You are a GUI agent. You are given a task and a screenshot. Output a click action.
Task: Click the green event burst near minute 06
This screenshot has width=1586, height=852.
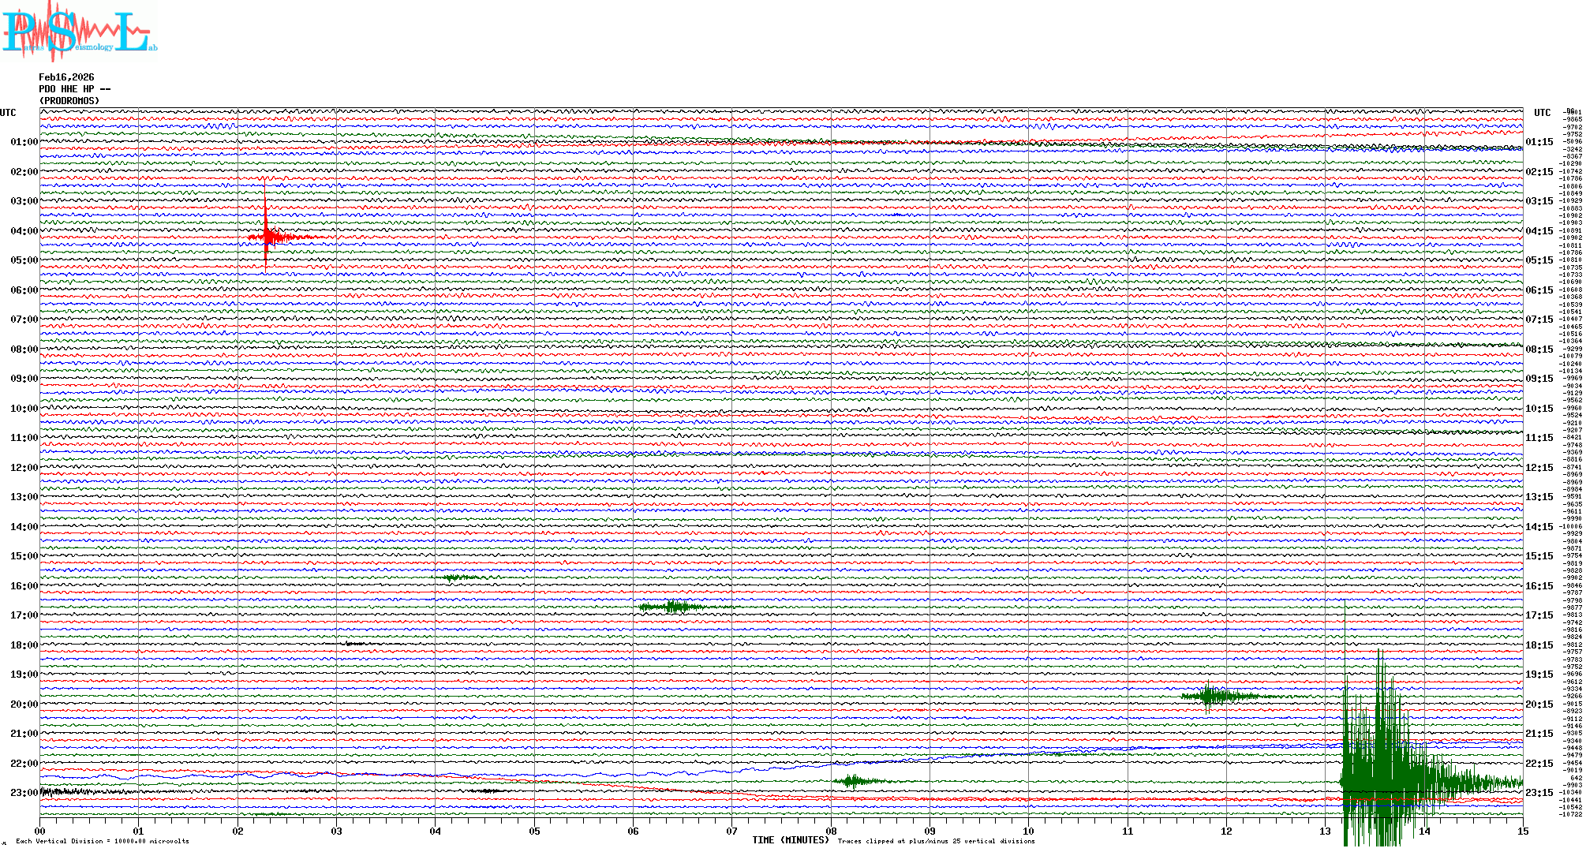[672, 607]
